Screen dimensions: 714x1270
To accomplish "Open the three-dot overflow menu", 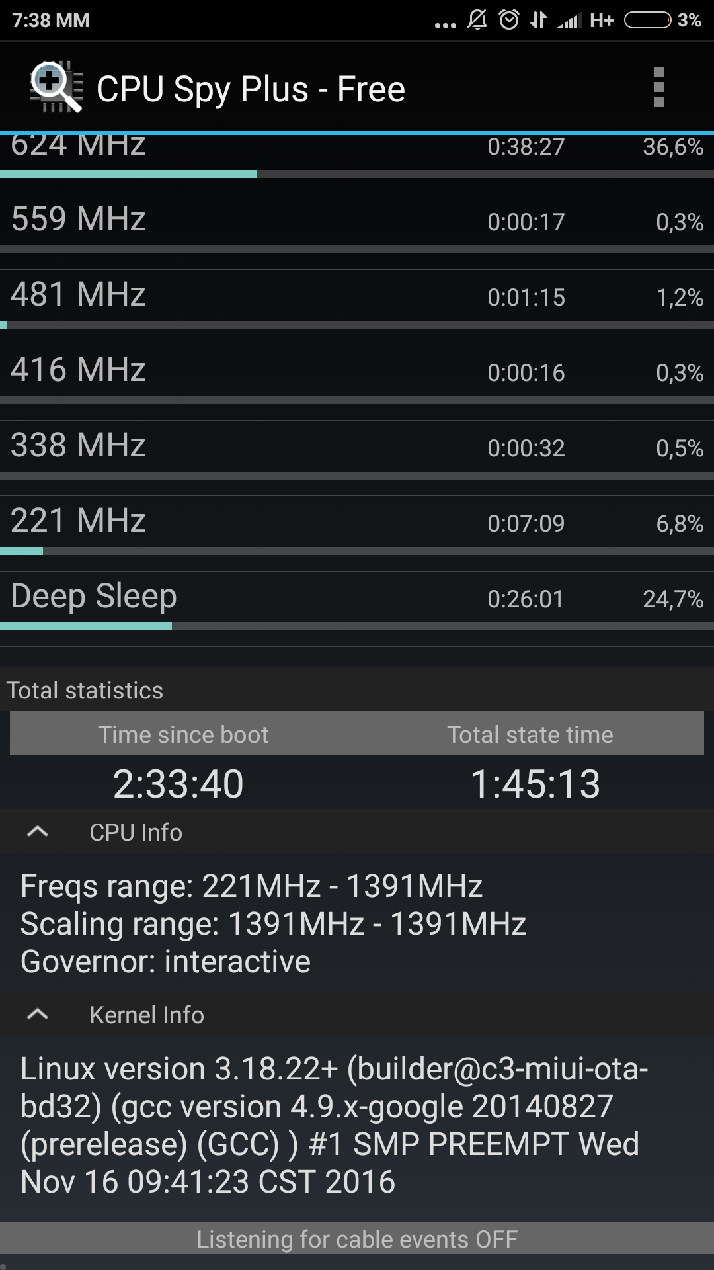I will coord(658,87).
